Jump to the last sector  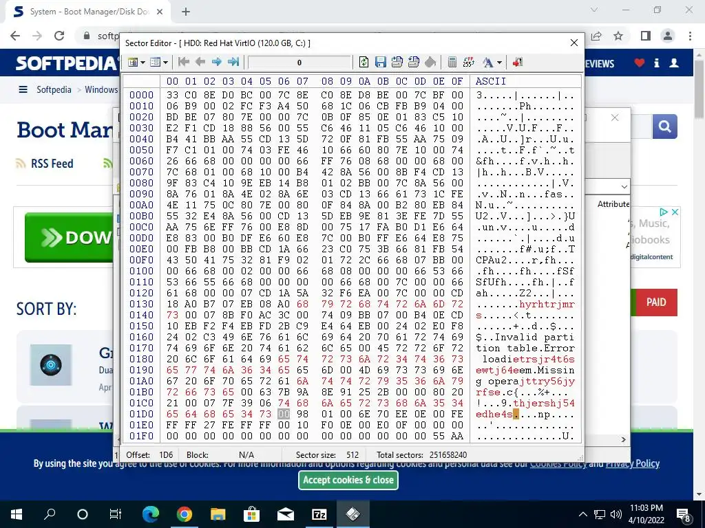pos(233,62)
